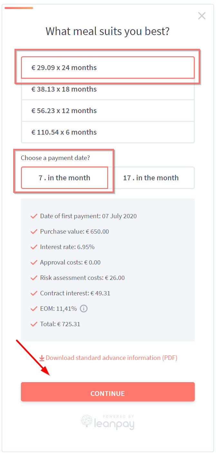Choose 7th in the month payment date
Image resolution: width=216 pixels, height=457 pixels.
point(64,178)
